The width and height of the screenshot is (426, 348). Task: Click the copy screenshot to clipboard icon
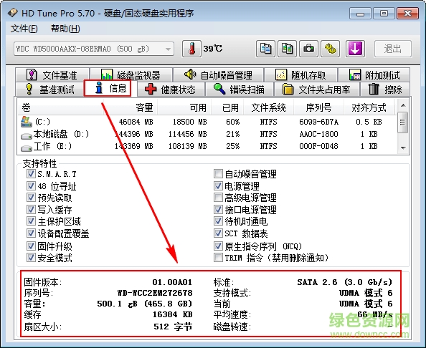point(287,49)
